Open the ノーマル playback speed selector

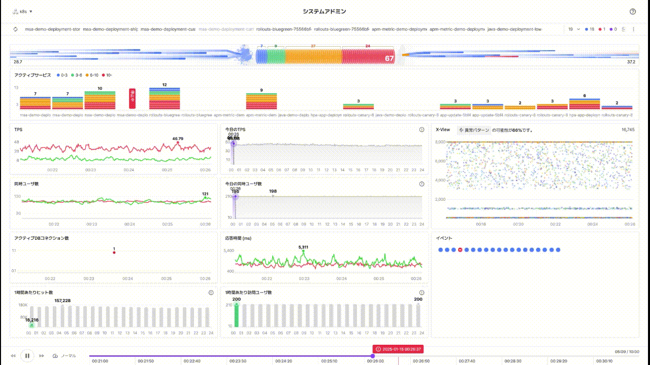(x=65, y=356)
